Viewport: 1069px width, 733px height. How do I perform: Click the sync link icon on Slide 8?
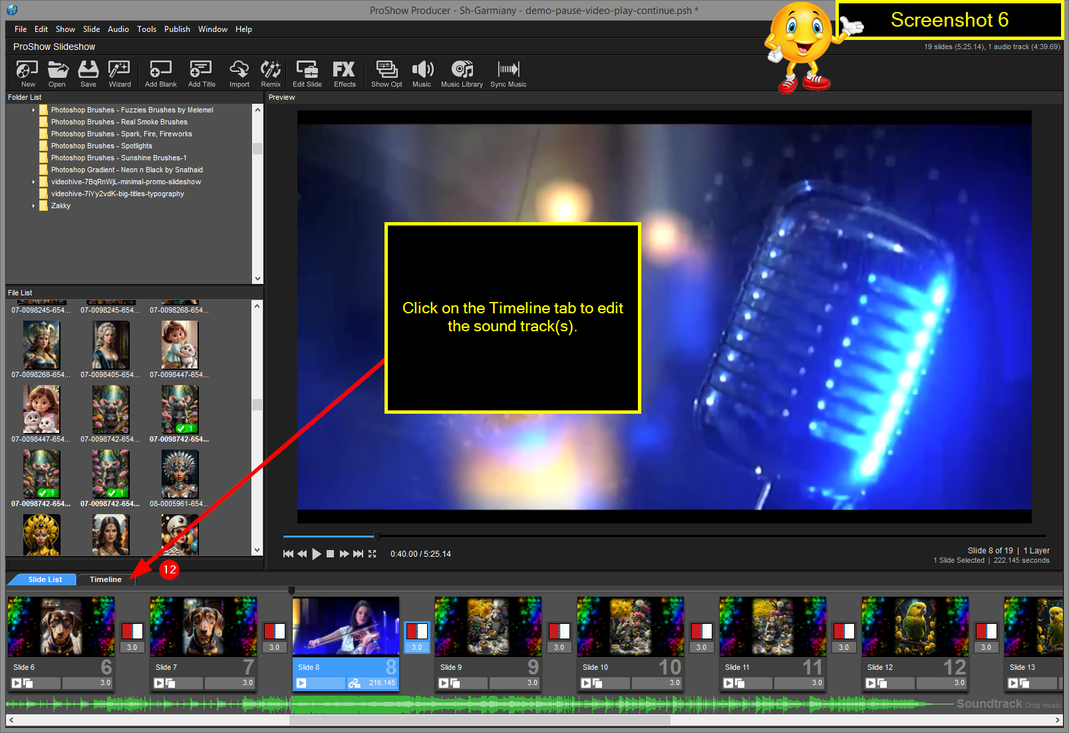coord(354,683)
